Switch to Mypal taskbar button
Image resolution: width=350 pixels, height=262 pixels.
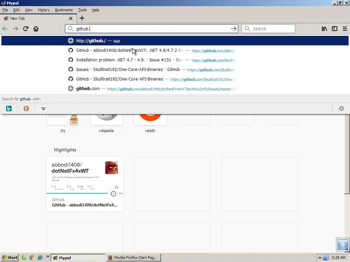click(x=78, y=258)
